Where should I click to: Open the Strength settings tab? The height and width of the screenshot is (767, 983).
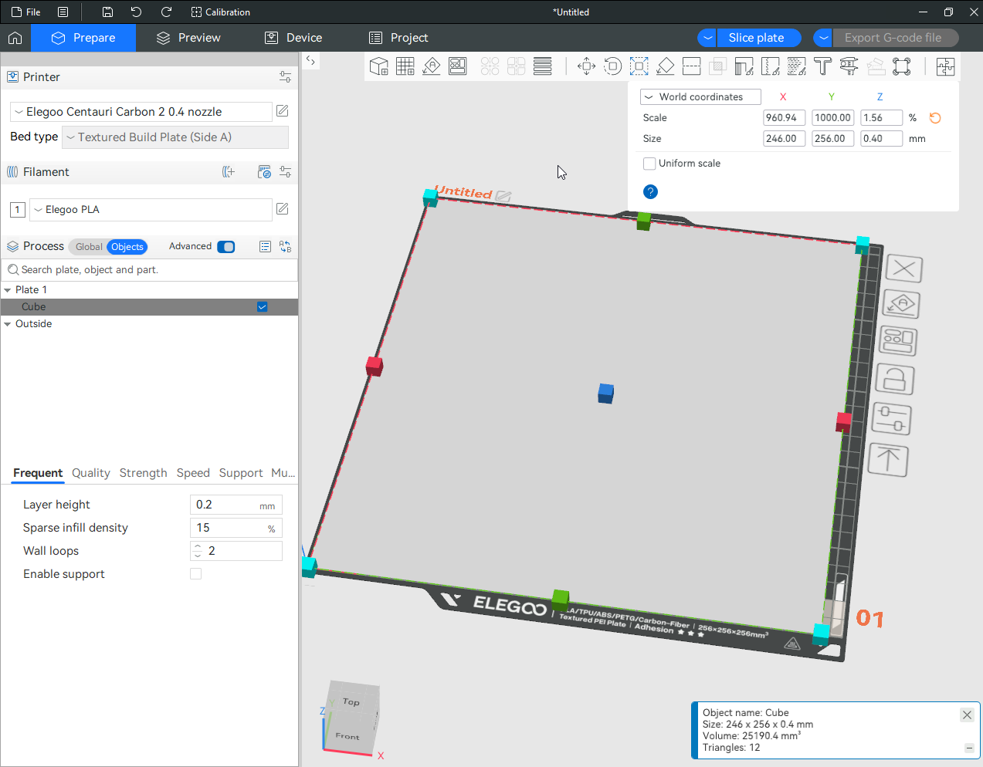[143, 473]
